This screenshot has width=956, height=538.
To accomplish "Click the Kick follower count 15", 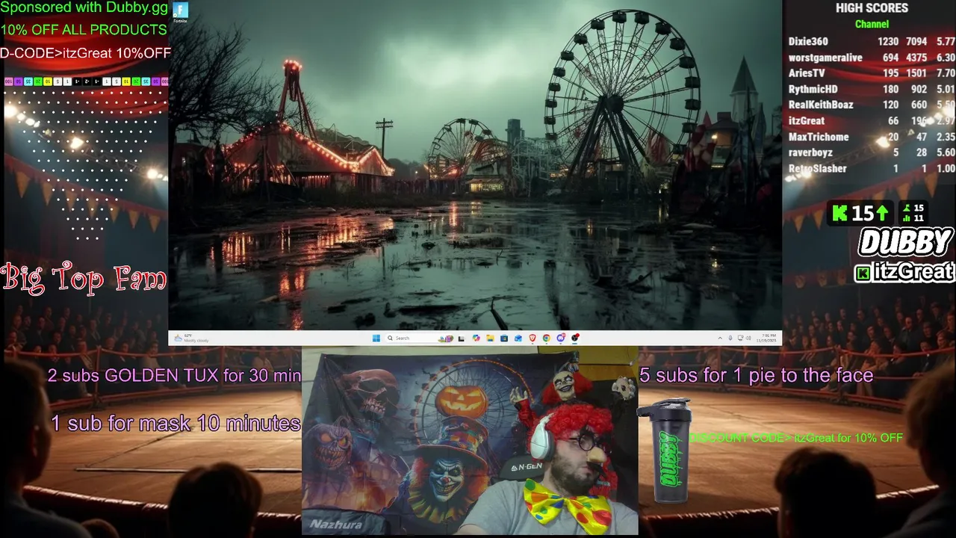I will (860, 214).
